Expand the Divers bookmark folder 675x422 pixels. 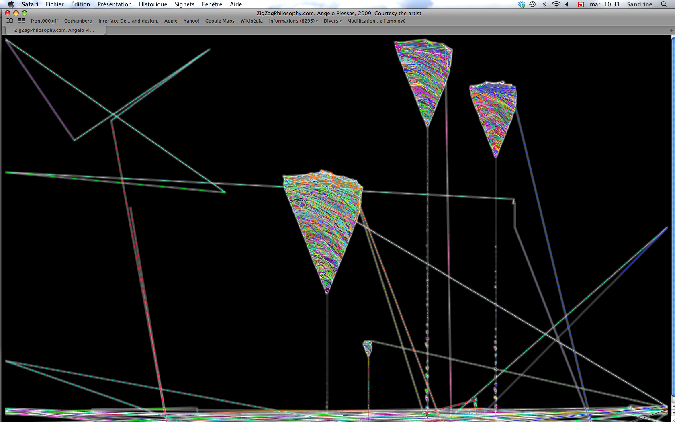tap(333, 21)
